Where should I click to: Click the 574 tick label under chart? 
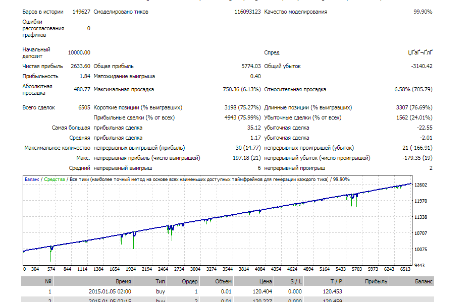pyautogui.click(x=51, y=269)
